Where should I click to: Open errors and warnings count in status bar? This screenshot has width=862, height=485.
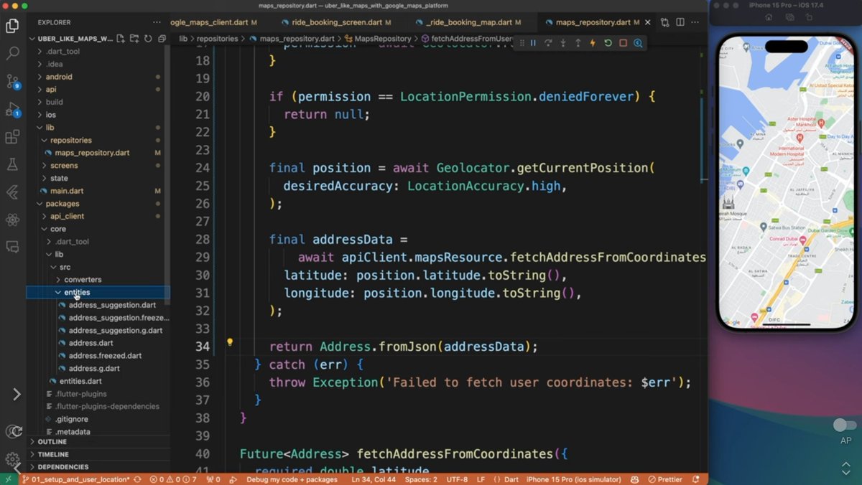(x=173, y=479)
